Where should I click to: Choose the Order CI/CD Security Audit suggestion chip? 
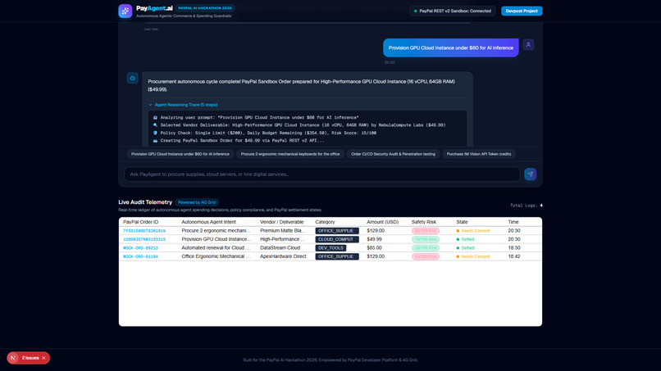coord(393,154)
